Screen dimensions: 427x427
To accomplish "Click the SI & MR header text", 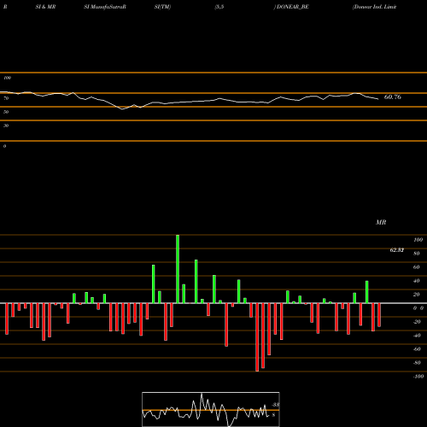I will [x=45, y=7].
